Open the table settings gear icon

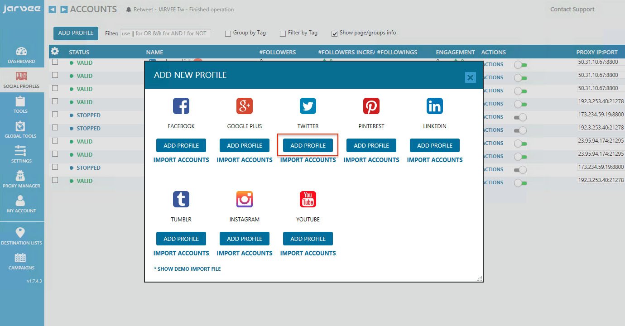[x=55, y=51]
